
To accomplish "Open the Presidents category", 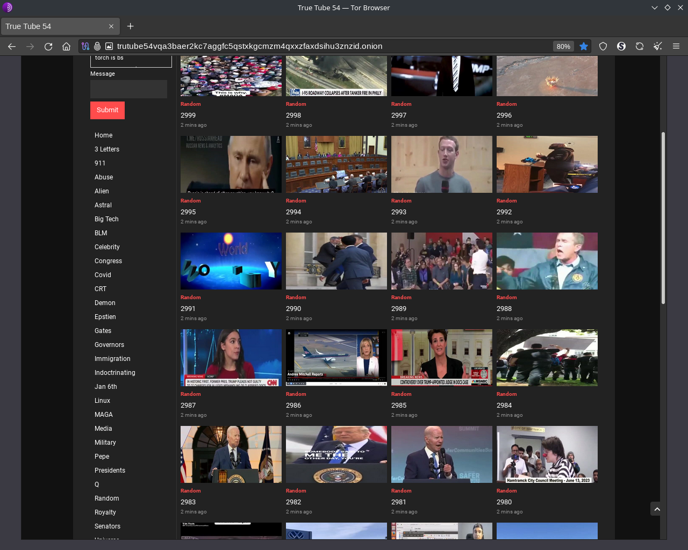I will [x=110, y=471].
